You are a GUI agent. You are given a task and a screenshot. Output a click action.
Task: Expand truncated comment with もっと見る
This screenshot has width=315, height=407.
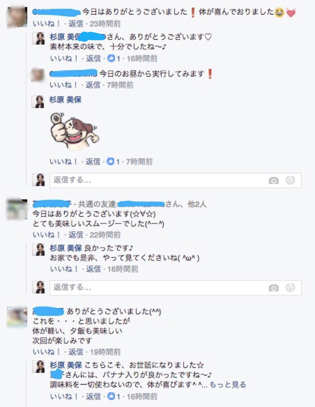[x=228, y=385]
